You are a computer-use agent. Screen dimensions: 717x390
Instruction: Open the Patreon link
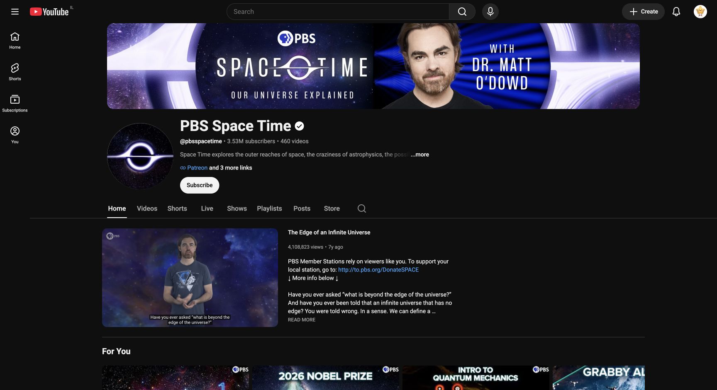(197, 168)
